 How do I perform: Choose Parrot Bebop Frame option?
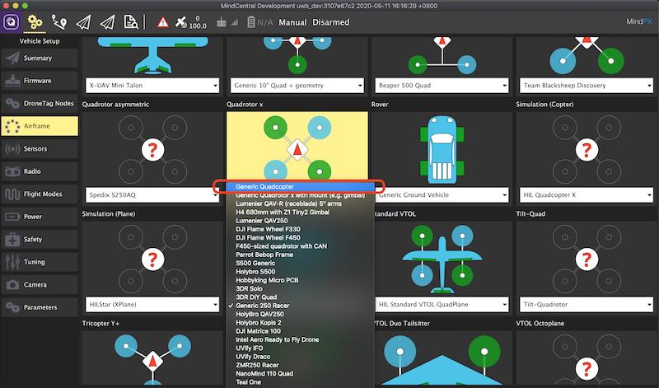tap(300, 255)
